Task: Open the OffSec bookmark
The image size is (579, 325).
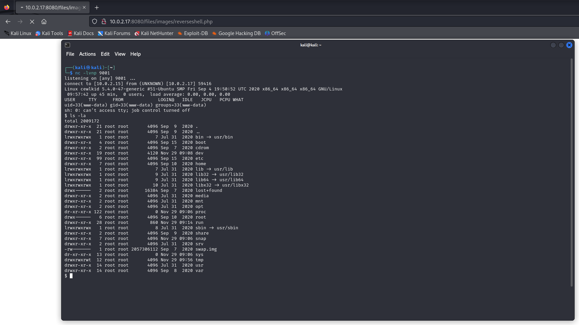Action: click(275, 33)
